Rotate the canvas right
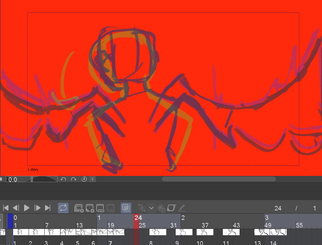The width and height of the screenshot is (322, 245). pyautogui.click(x=74, y=179)
